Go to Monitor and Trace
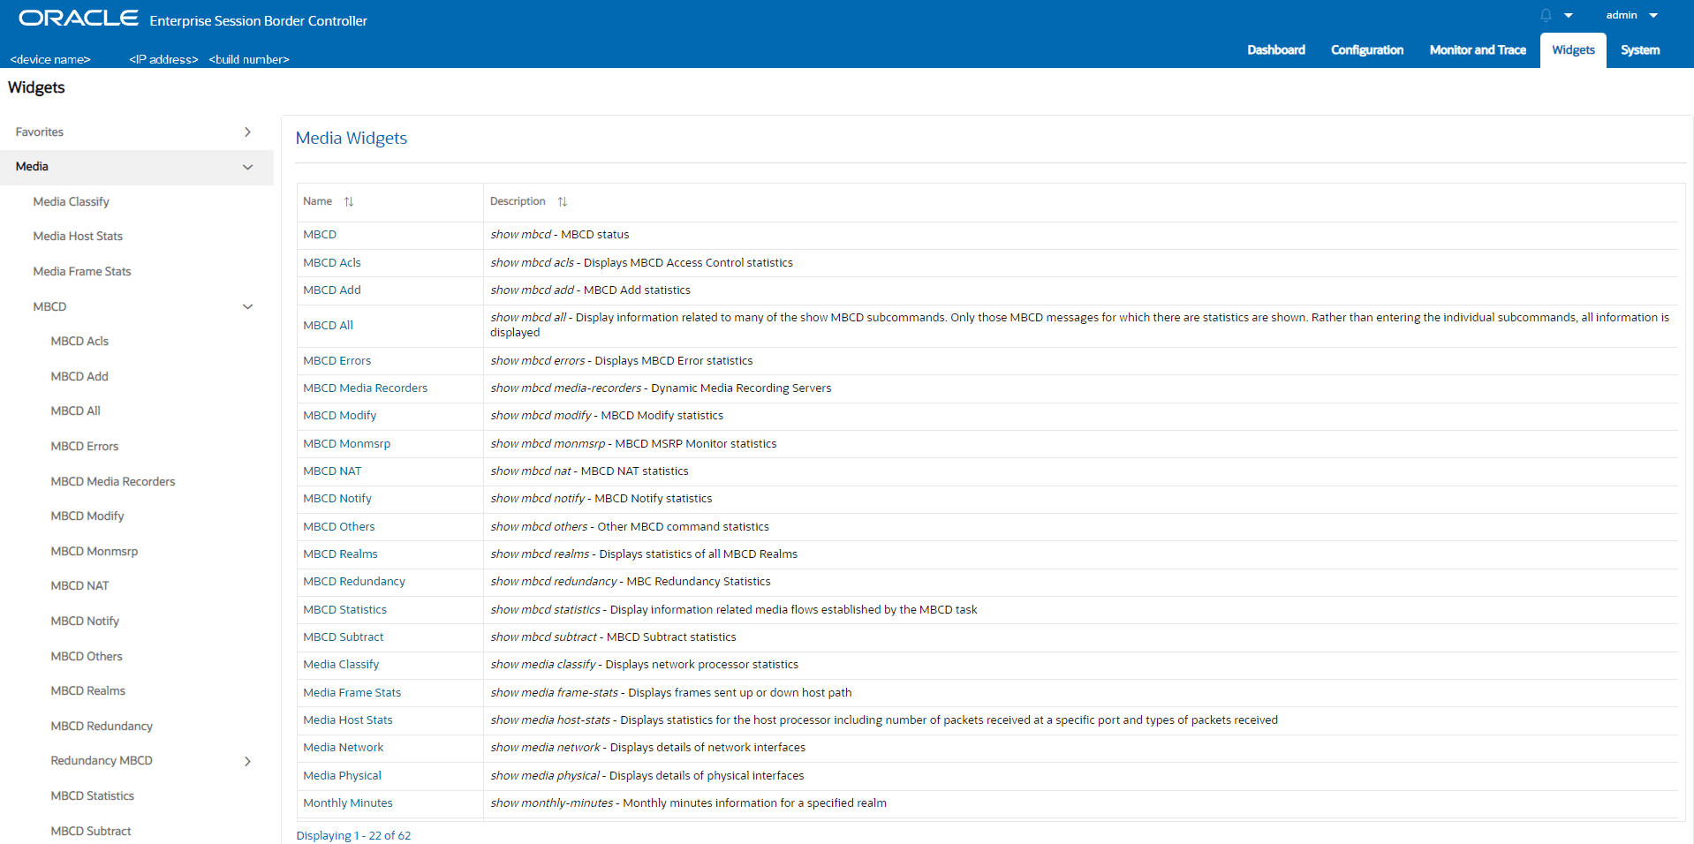This screenshot has width=1694, height=844. 1477,50
